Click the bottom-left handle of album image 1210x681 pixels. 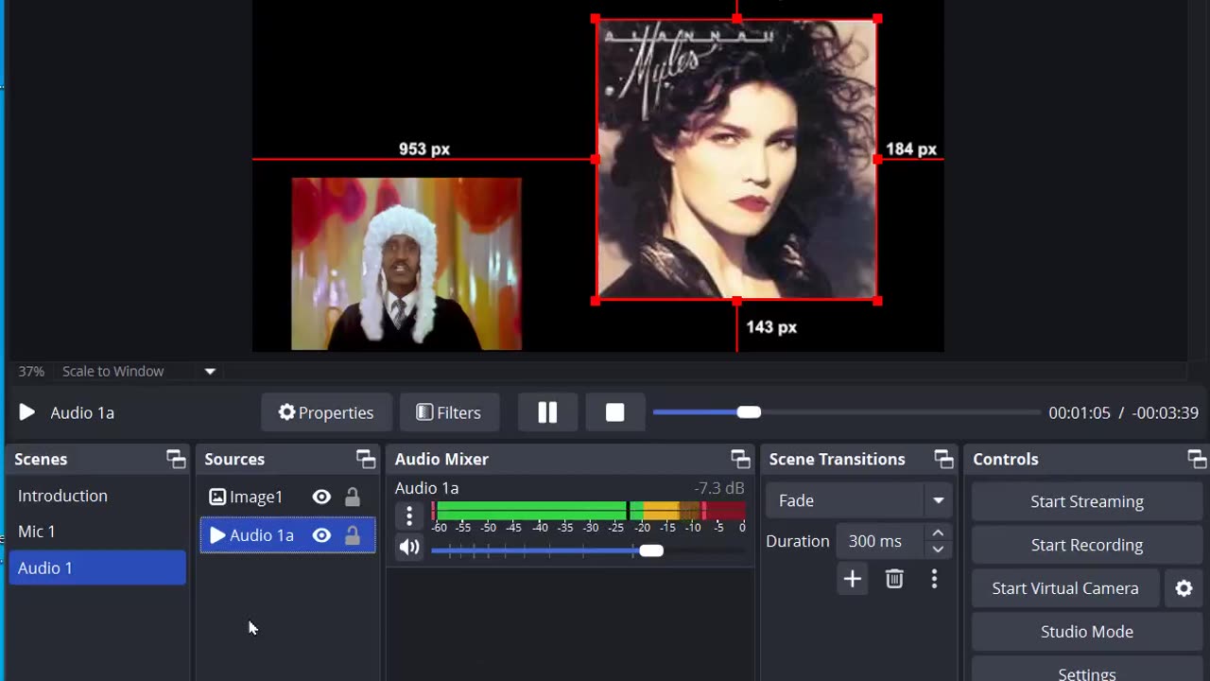point(596,301)
